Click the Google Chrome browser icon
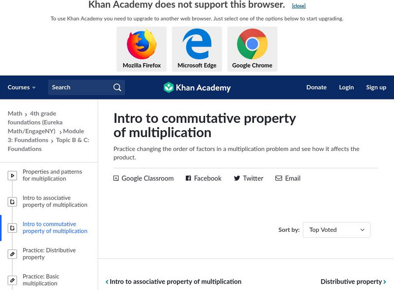 pyautogui.click(x=252, y=44)
